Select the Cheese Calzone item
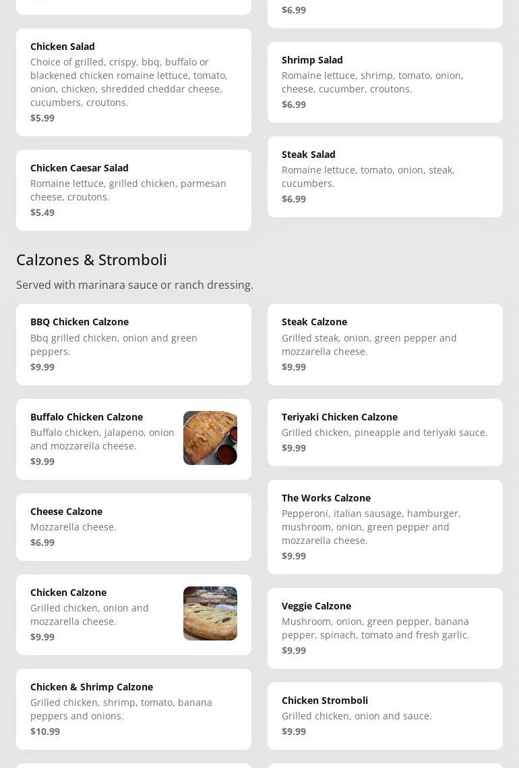Viewport: 519px width, 768px height. 133,526
